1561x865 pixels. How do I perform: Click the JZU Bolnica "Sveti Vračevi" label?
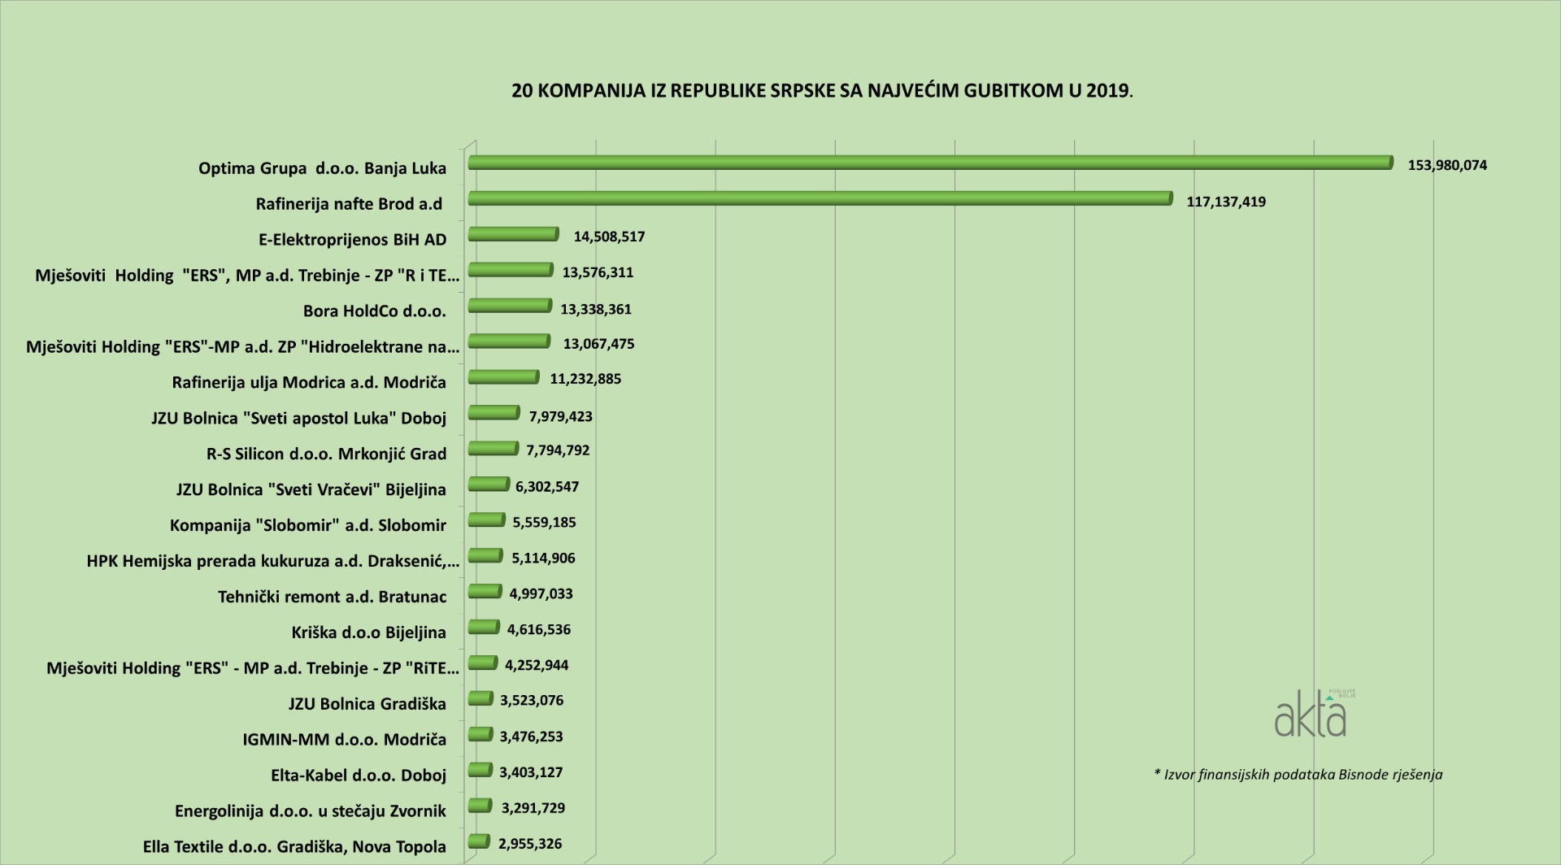coord(311,489)
